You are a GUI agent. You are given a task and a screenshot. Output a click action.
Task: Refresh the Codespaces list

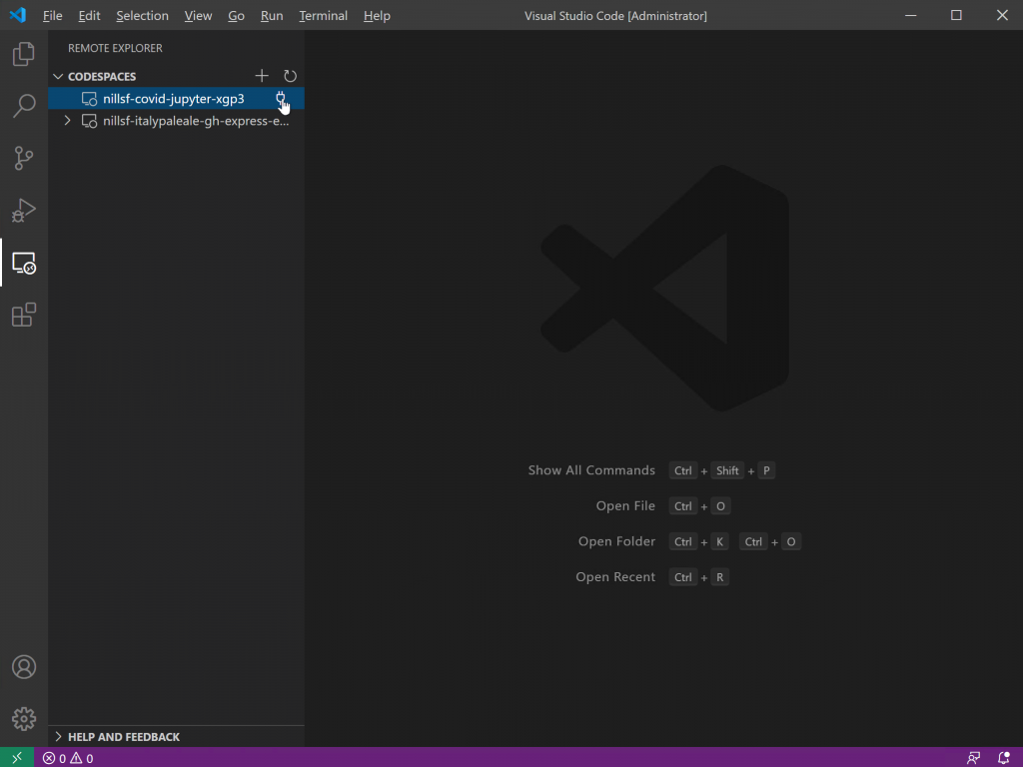click(x=290, y=76)
